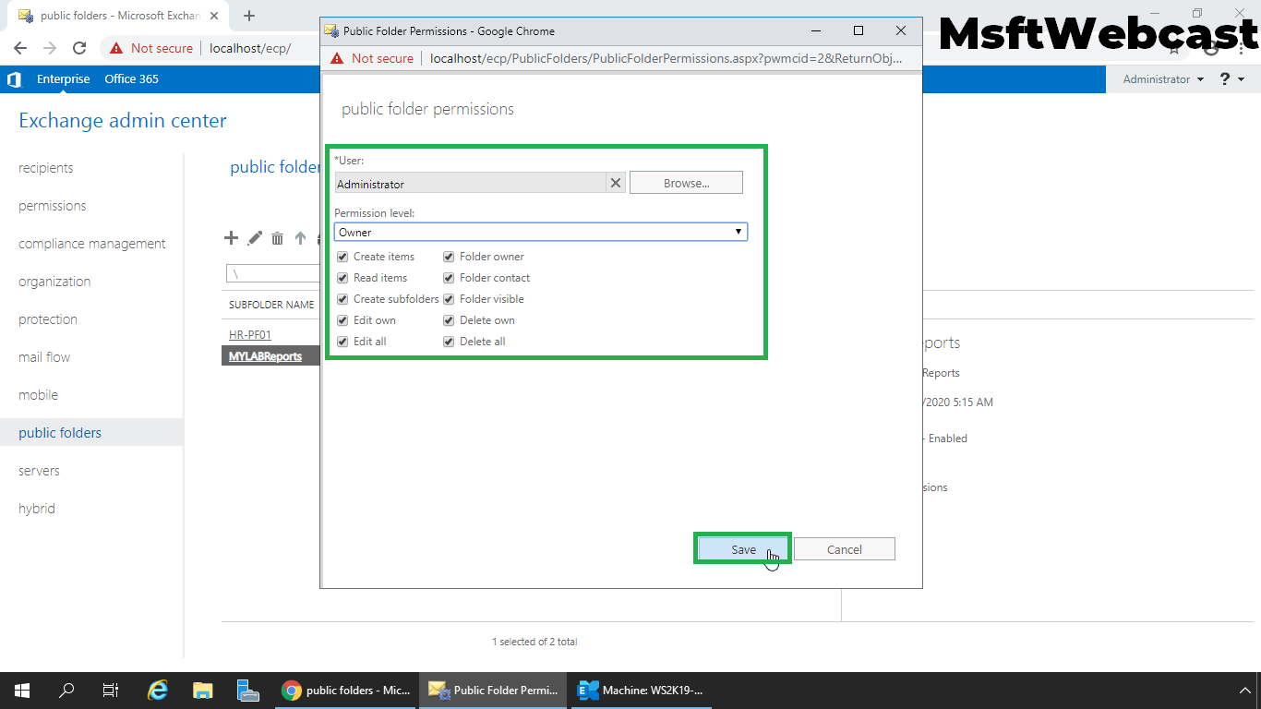Viewport: 1261px width, 709px height.
Task: Edit the selected folder using the pencil icon
Action: coord(254,238)
